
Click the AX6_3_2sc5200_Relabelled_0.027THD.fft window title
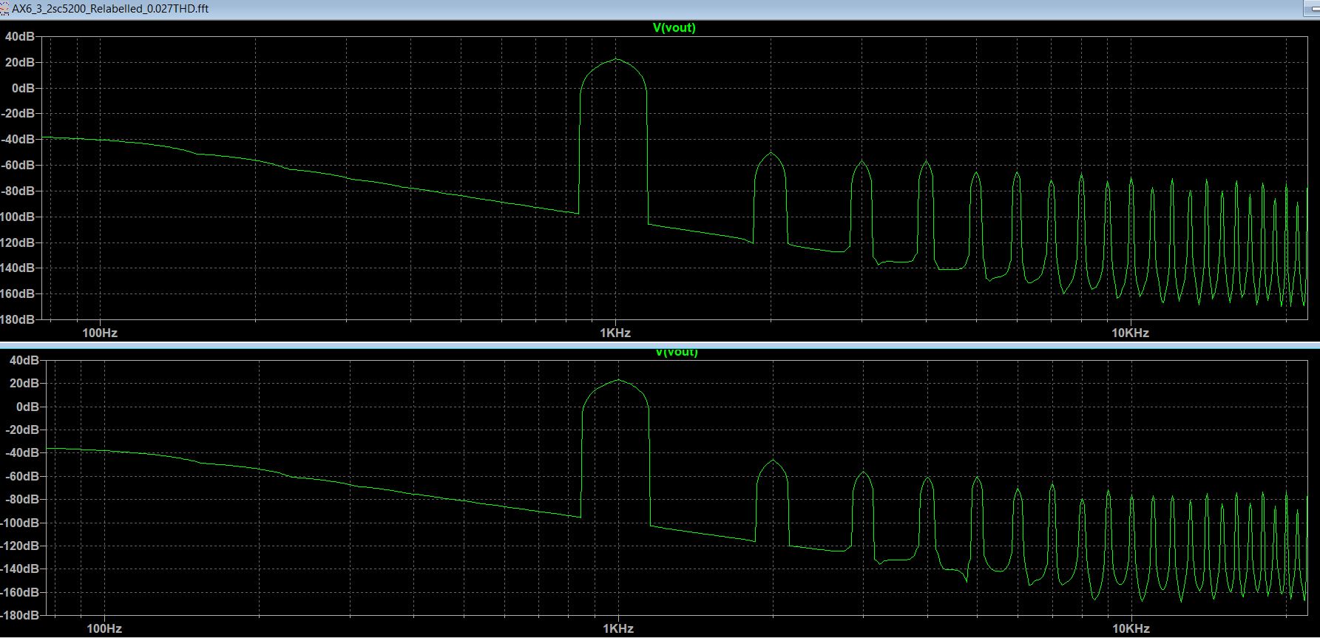click(x=110, y=8)
